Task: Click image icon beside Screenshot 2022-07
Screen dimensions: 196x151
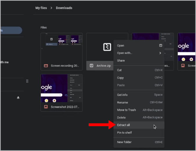Action: pos(46,107)
